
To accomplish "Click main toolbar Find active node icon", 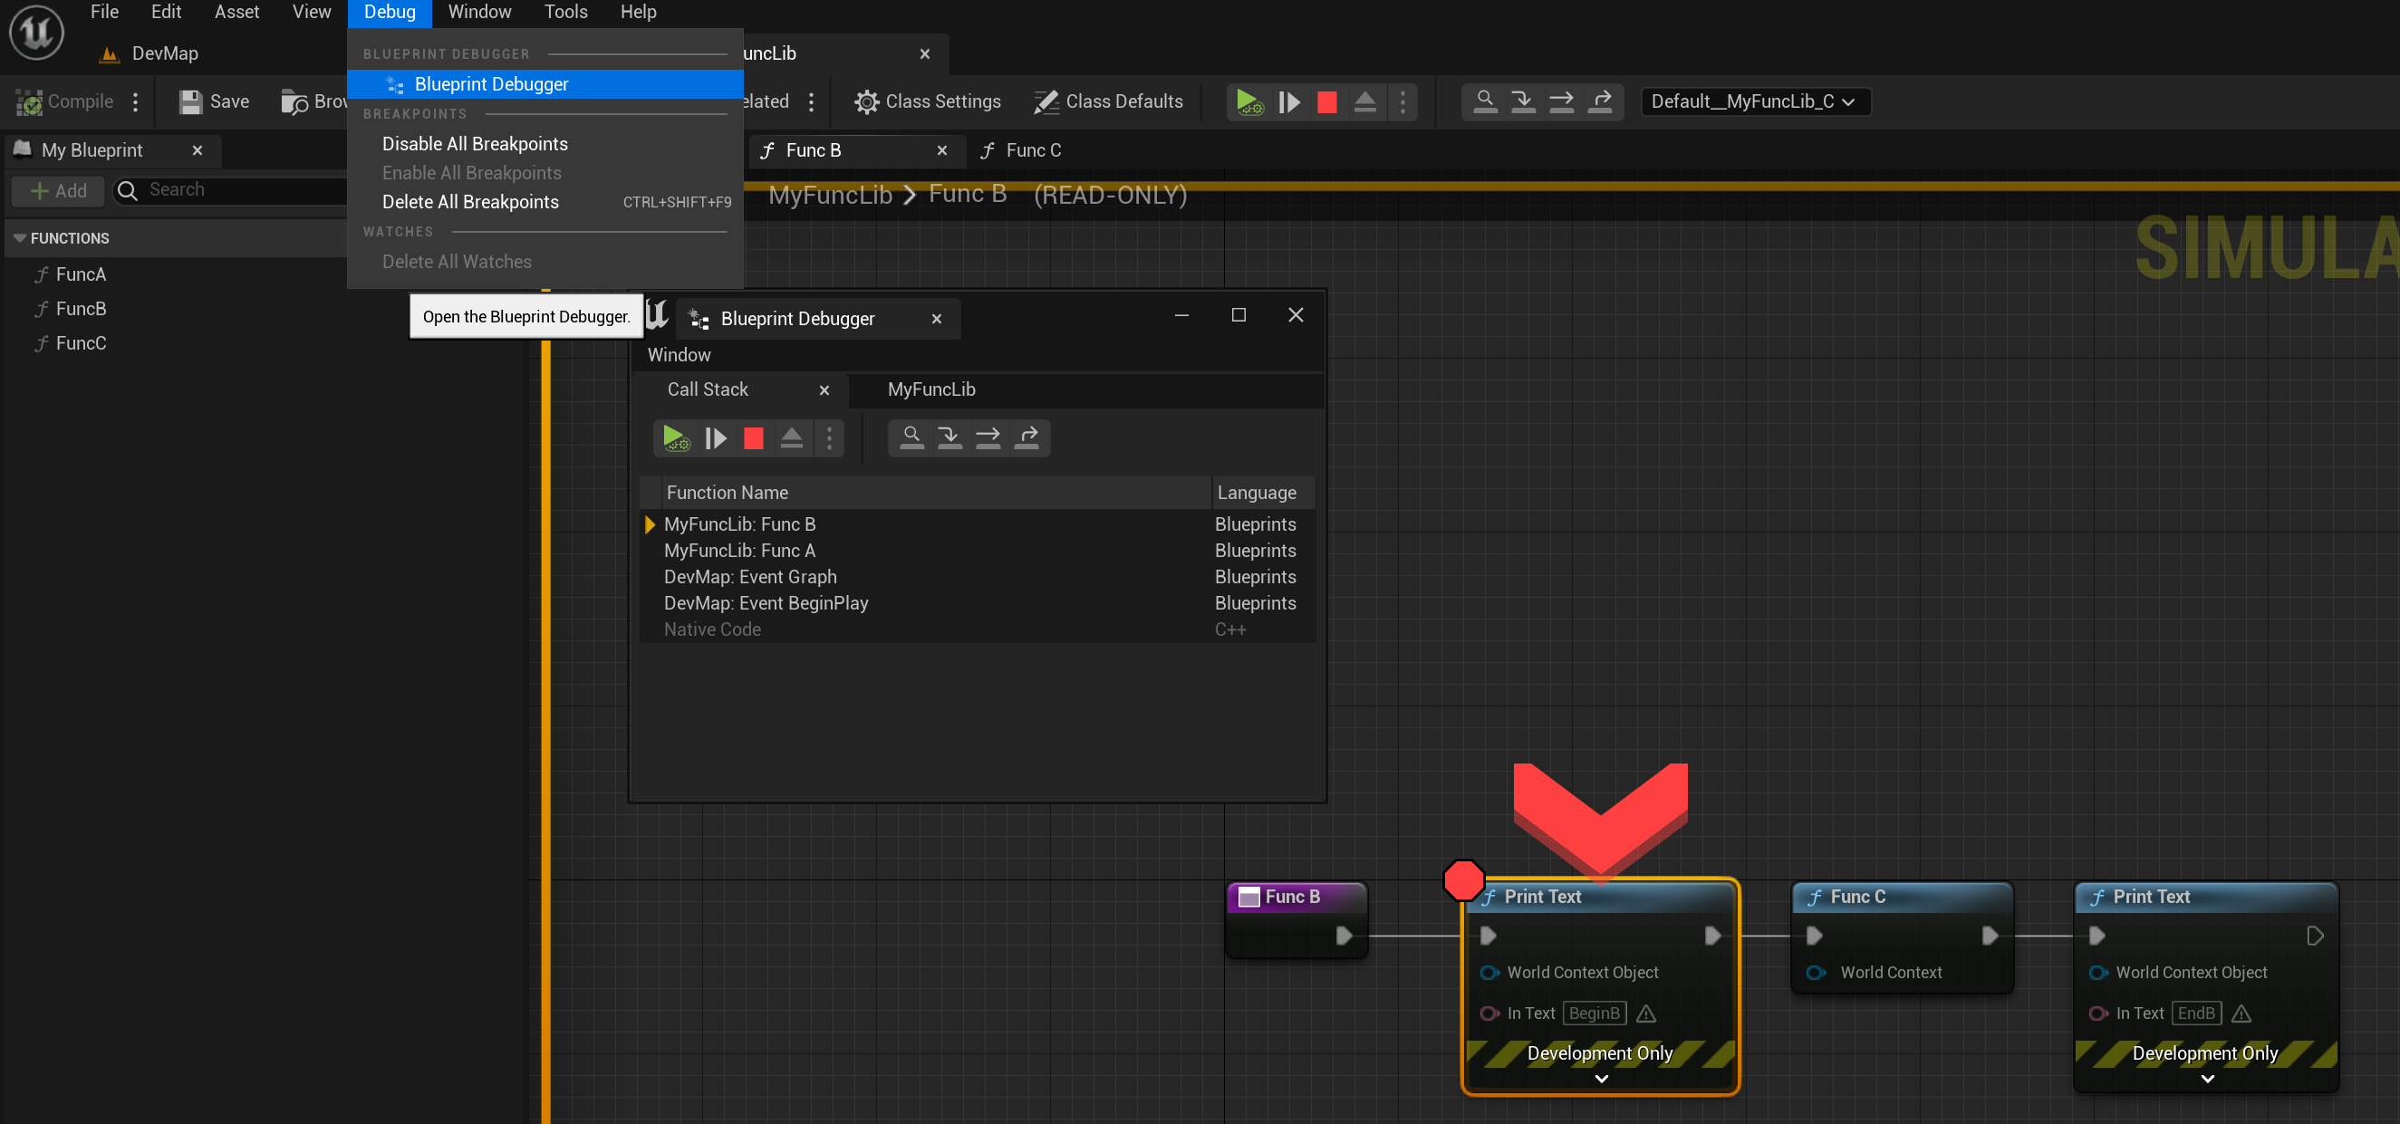I will [1485, 101].
